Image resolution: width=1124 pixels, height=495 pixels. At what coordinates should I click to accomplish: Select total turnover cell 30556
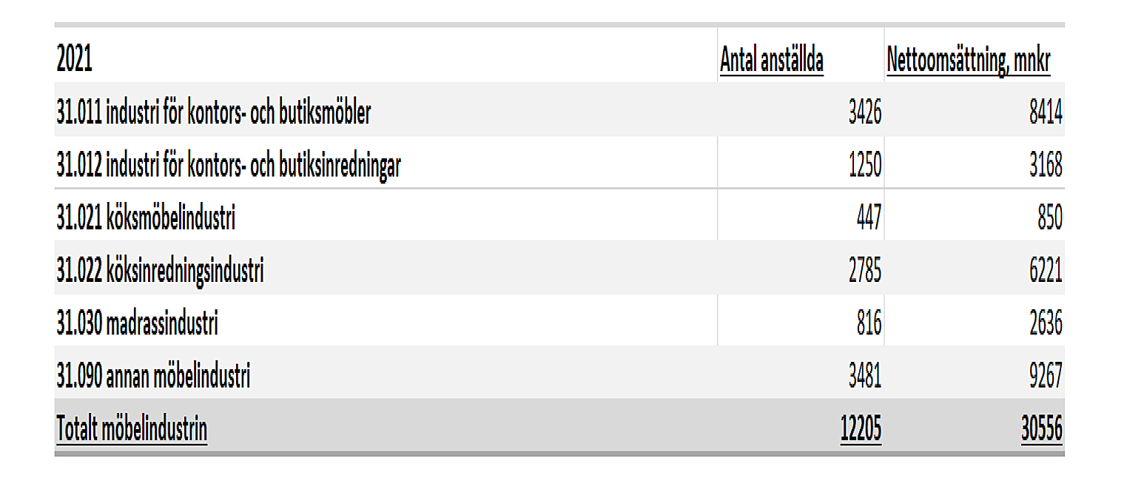(1042, 430)
